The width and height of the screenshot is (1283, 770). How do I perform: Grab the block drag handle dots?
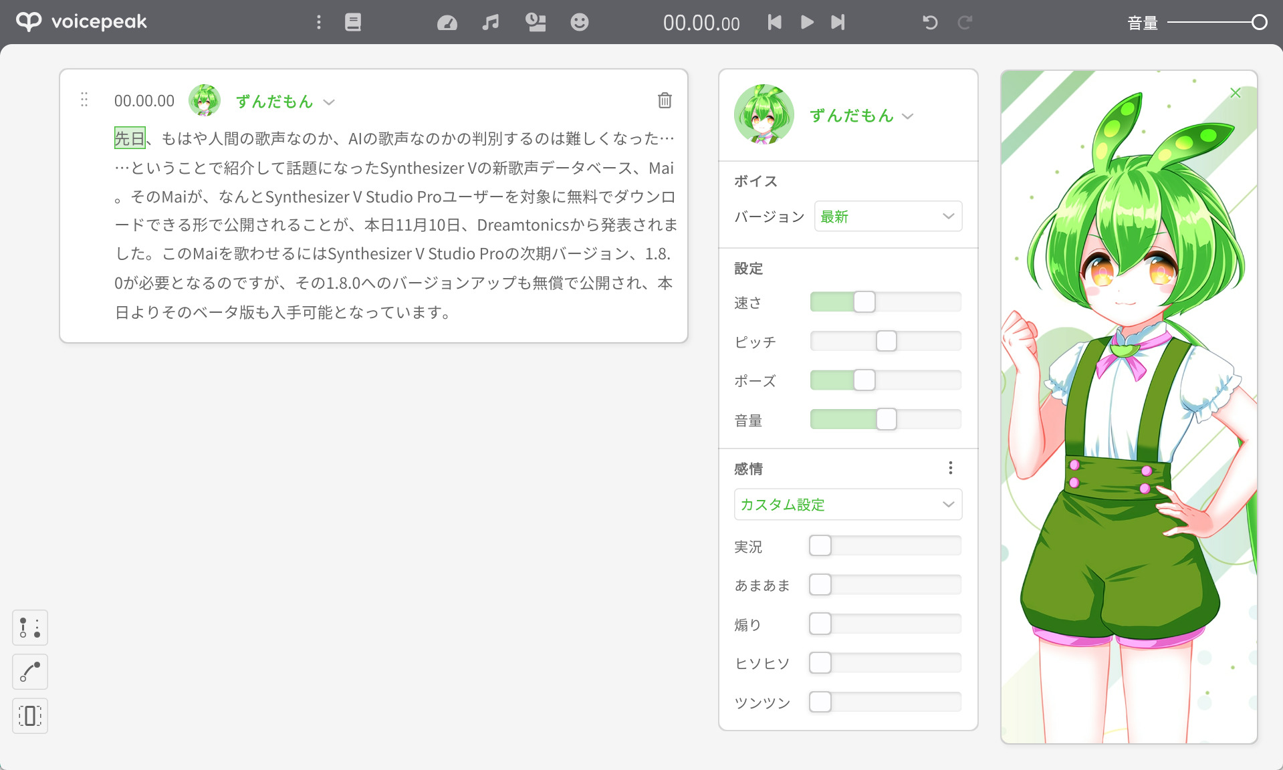(84, 100)
